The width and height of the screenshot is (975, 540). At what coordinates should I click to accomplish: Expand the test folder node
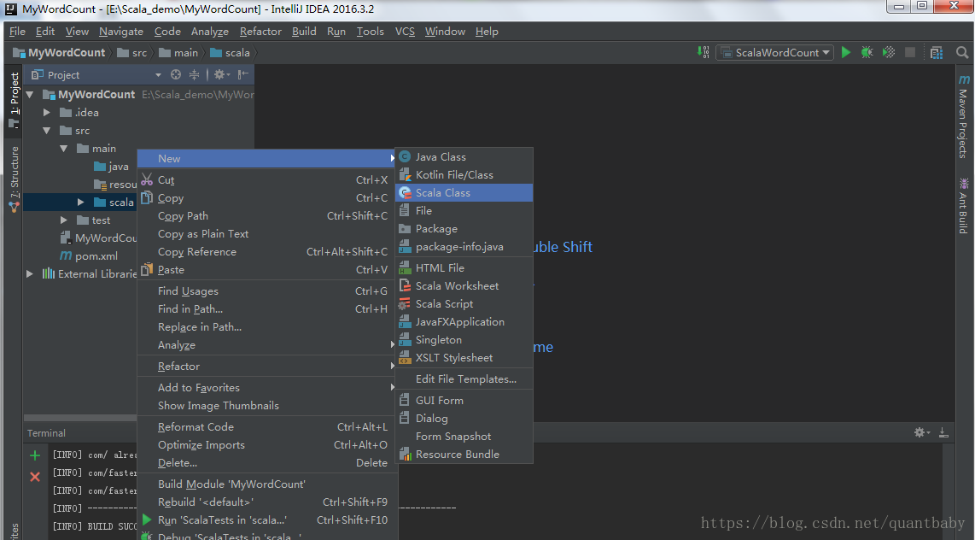tap(63, 220)
